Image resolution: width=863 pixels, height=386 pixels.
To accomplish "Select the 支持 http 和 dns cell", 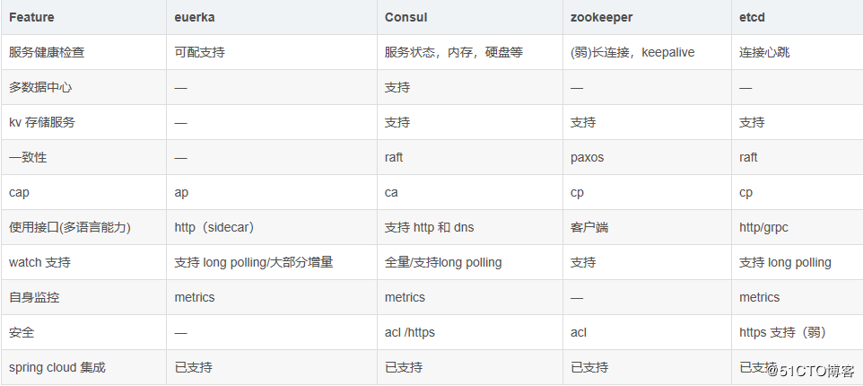I will click(x=429, y=227).
